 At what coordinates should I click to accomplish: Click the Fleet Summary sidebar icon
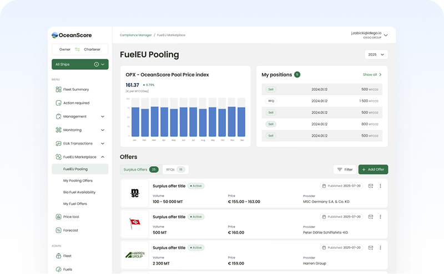tap(58, 90)
